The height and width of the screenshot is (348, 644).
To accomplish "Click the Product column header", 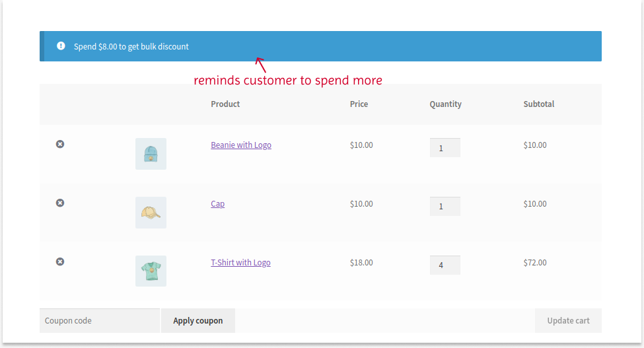I will [225, 104].
